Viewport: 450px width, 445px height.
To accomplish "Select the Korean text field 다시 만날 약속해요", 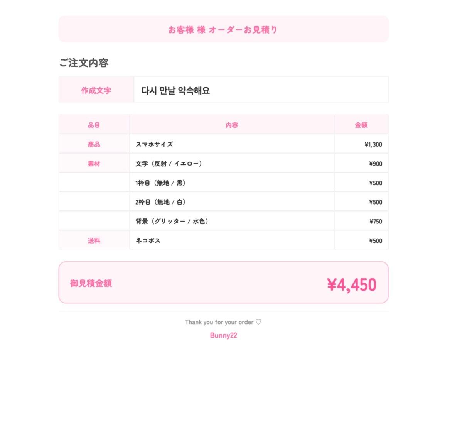I will click(x=261, y=90).
